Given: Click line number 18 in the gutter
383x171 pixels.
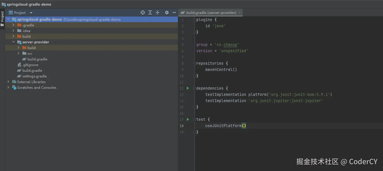Looking at the screenshot, I should click(x=182, y=126).
